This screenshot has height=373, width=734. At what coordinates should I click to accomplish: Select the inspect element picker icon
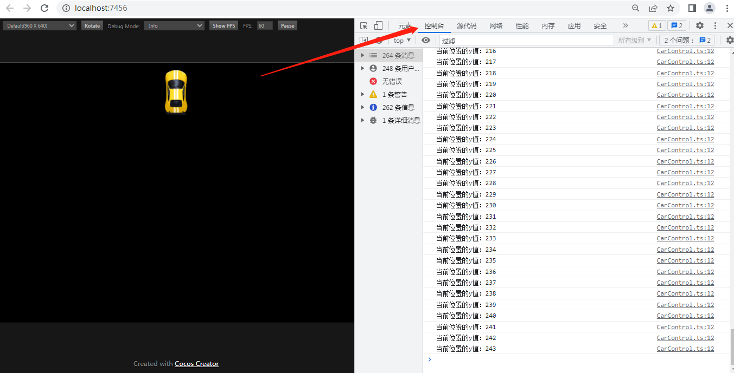click(364, 25)
